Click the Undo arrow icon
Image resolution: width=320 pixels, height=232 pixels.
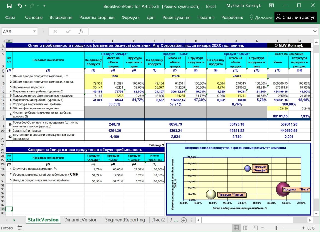20,6
